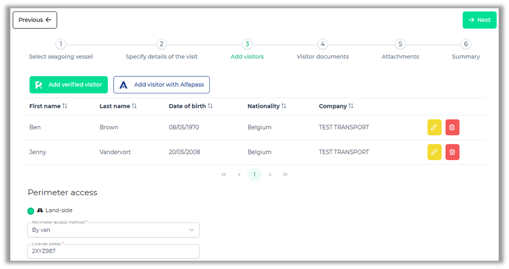Click the Add verified visitor button
This screenshot has height=269, width=509.
[x=69, y=85]
